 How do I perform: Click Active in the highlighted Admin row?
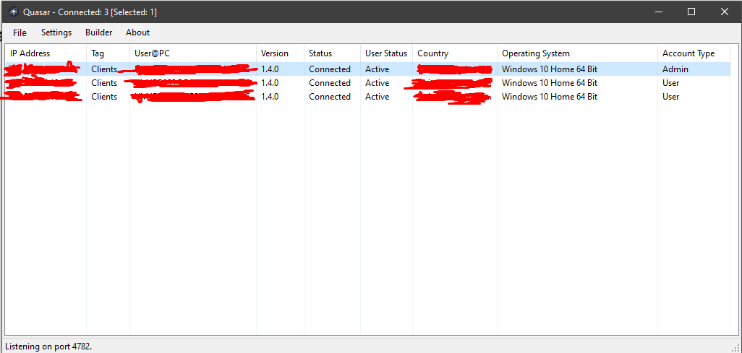pos(378,69)
